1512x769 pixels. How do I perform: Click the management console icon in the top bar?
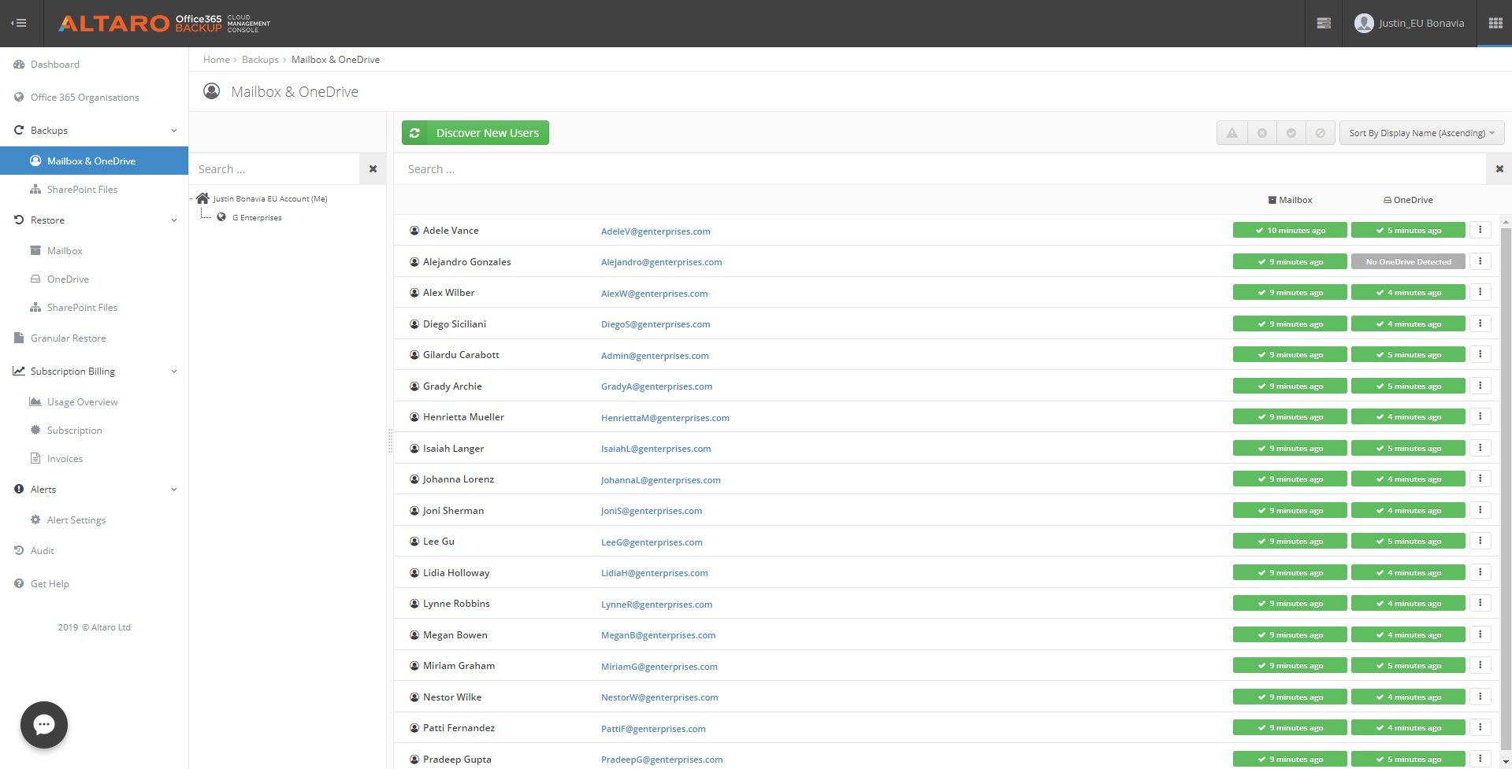tap(1321, 23)
